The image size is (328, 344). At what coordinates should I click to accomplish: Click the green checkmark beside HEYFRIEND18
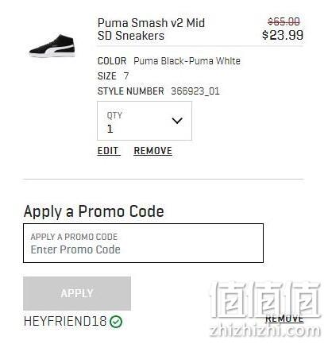pos(116,322)
